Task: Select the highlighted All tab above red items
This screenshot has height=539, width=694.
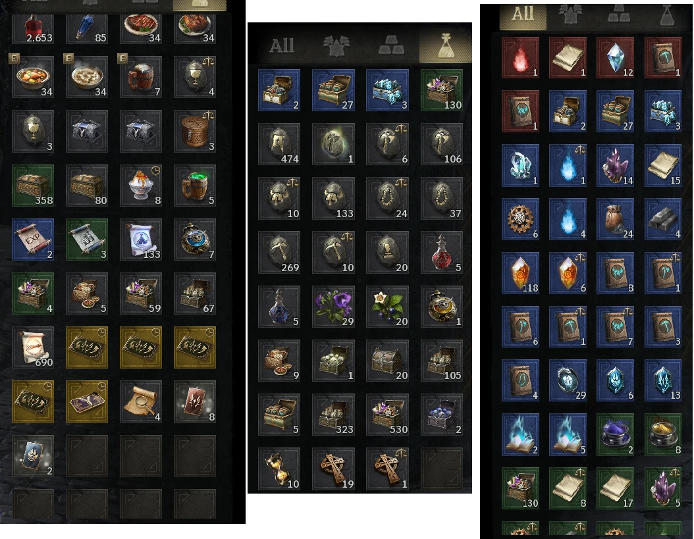Action: [523, 14]
